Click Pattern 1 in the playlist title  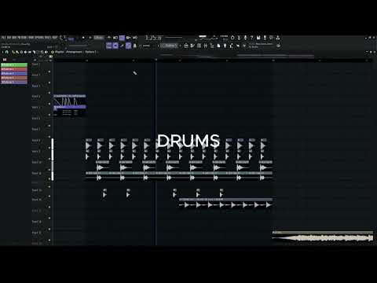[90, 52]
